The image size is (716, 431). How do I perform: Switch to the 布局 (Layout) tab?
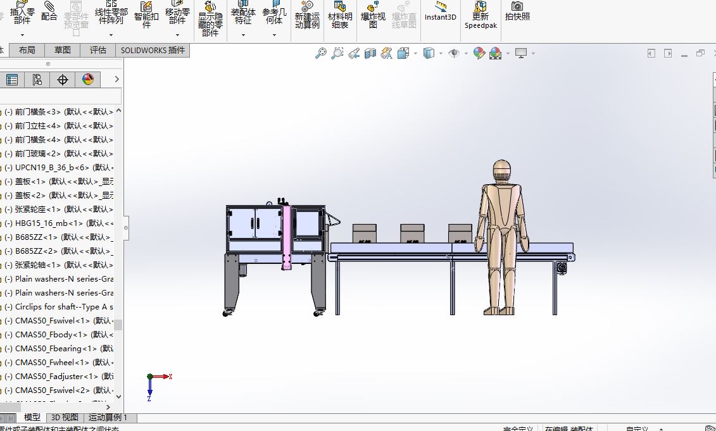click(27, 50)
